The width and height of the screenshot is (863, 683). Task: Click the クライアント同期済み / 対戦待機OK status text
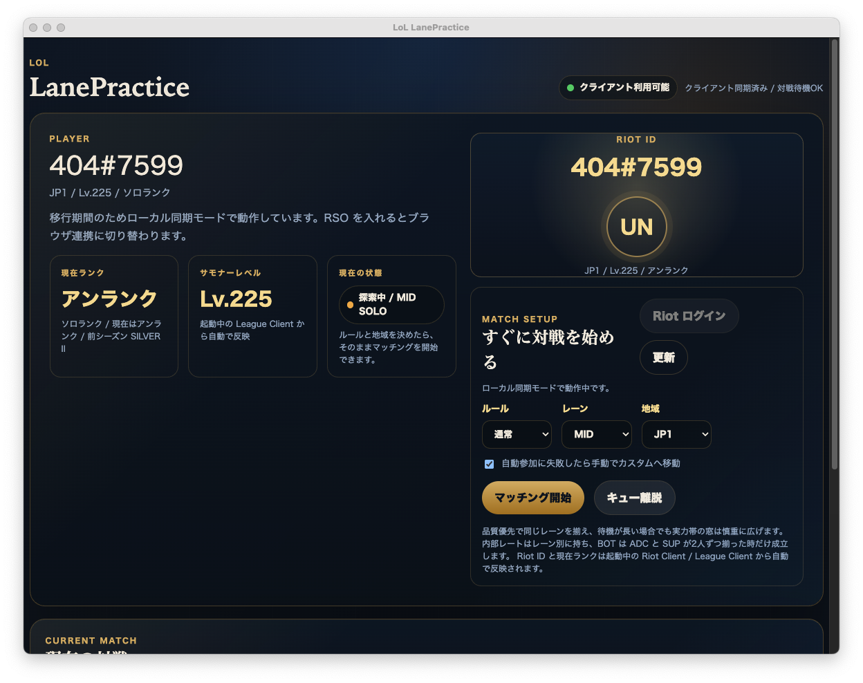point(754,88)
